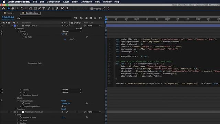Hide Shape Layer 1 via eye icon
This screenshot has height=124, width=220.
coord(2,25)
